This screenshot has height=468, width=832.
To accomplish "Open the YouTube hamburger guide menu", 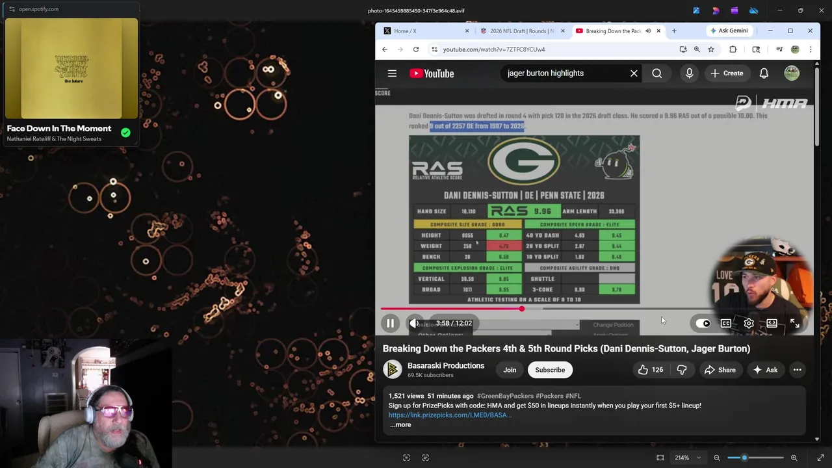I will tap(392, 73).
